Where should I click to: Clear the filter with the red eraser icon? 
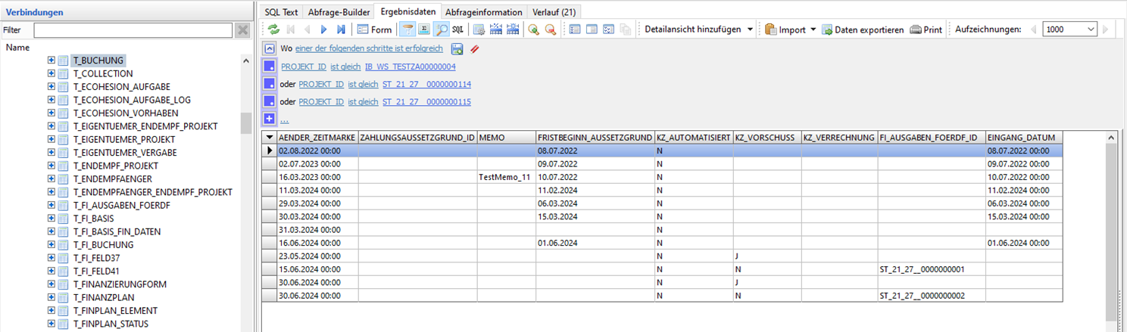tap(475, 48)
